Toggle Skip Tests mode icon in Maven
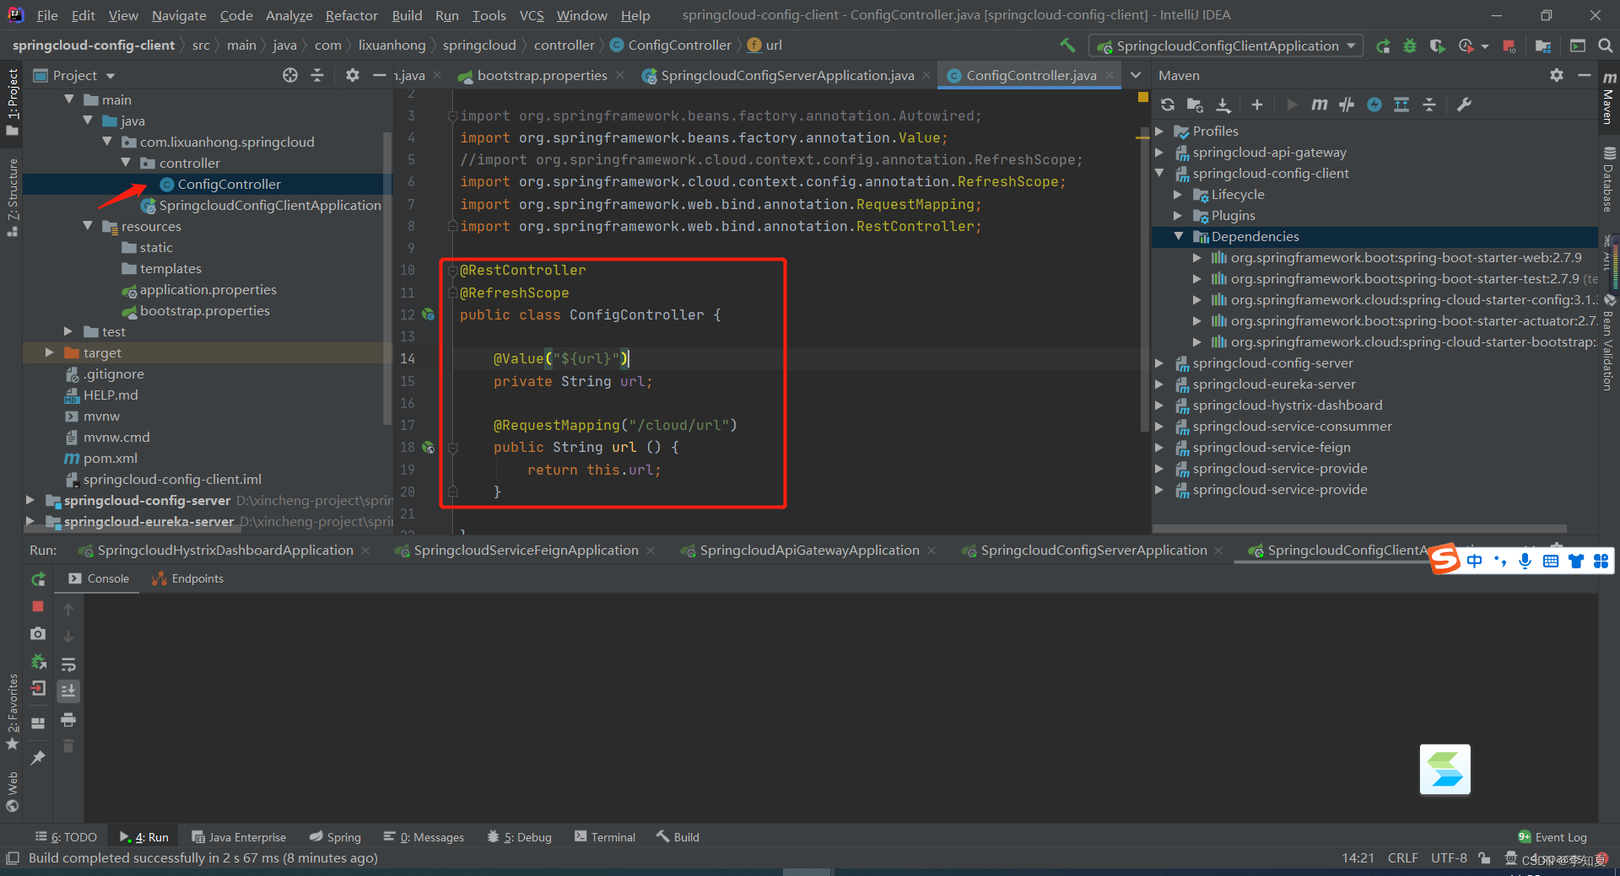The width and height of the screenshot is (1620, 876). [x=1374, y=105]
